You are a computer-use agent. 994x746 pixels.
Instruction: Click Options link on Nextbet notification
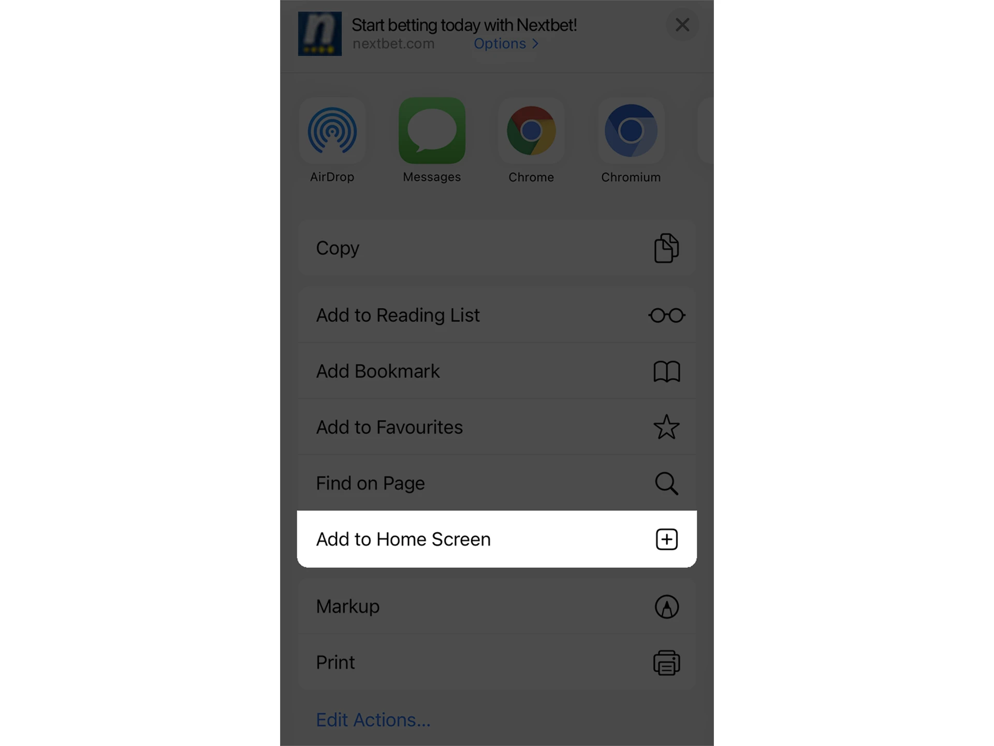[x=508, y=43]
